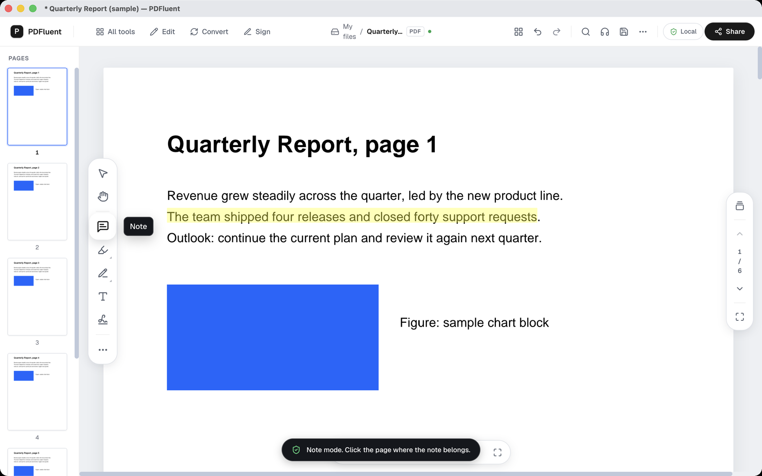Click the Share button

click(x=729, y=31)
